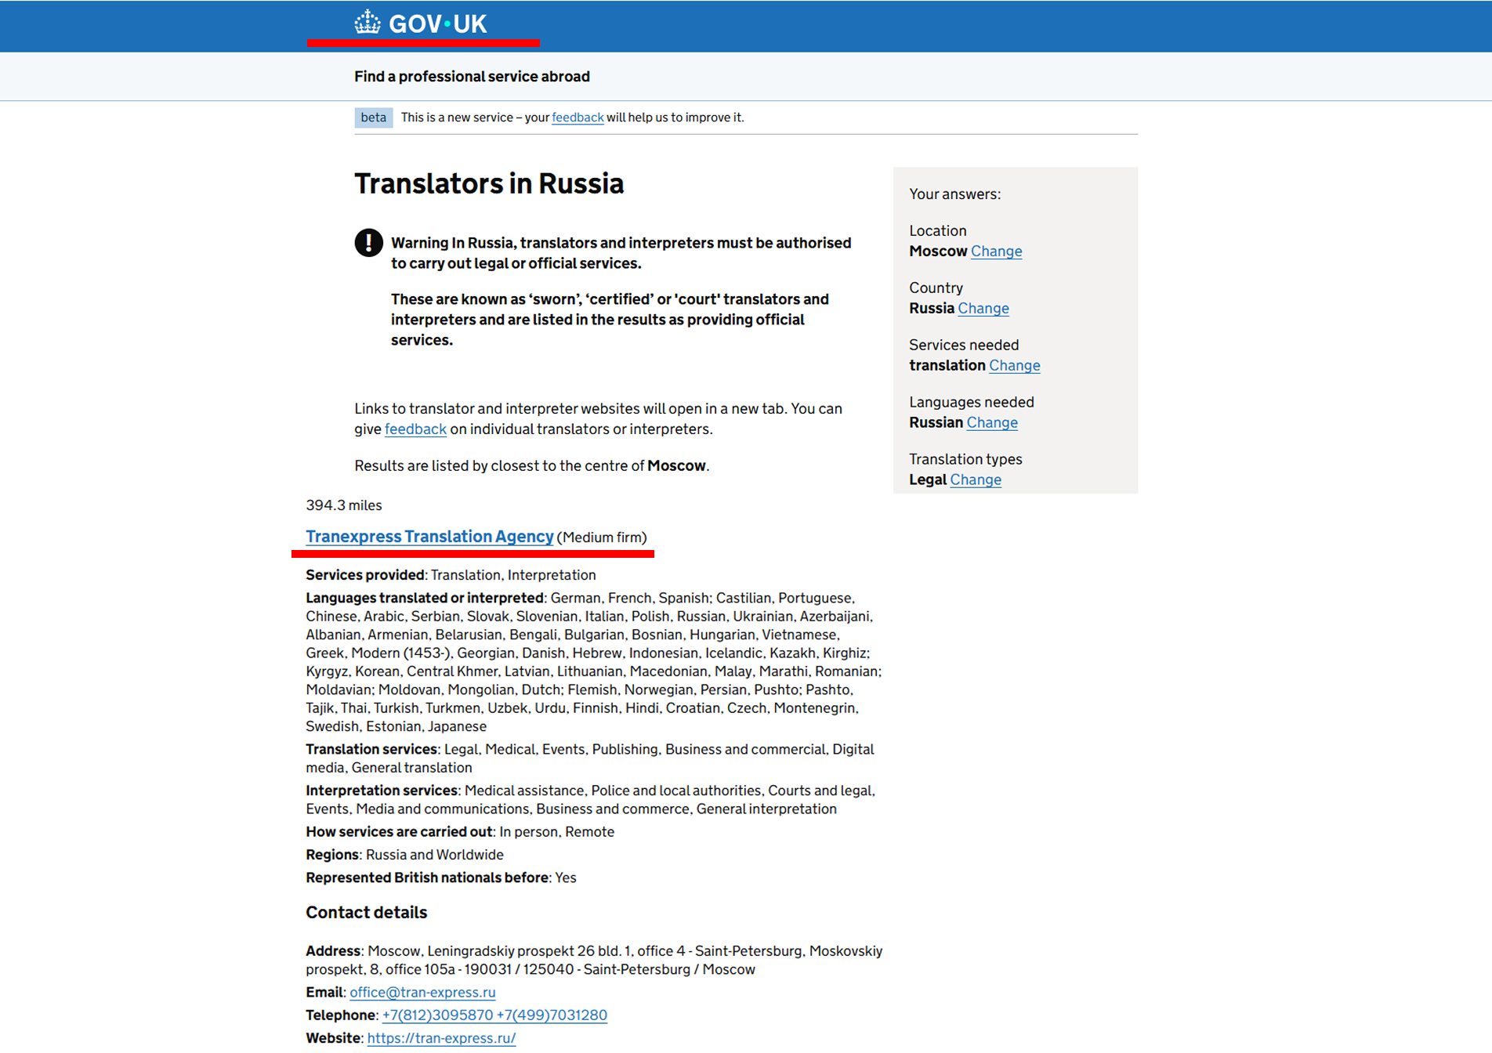The image size is (1492, 1053).
Task: Click the beta phase tag
Action: (373, 118)
